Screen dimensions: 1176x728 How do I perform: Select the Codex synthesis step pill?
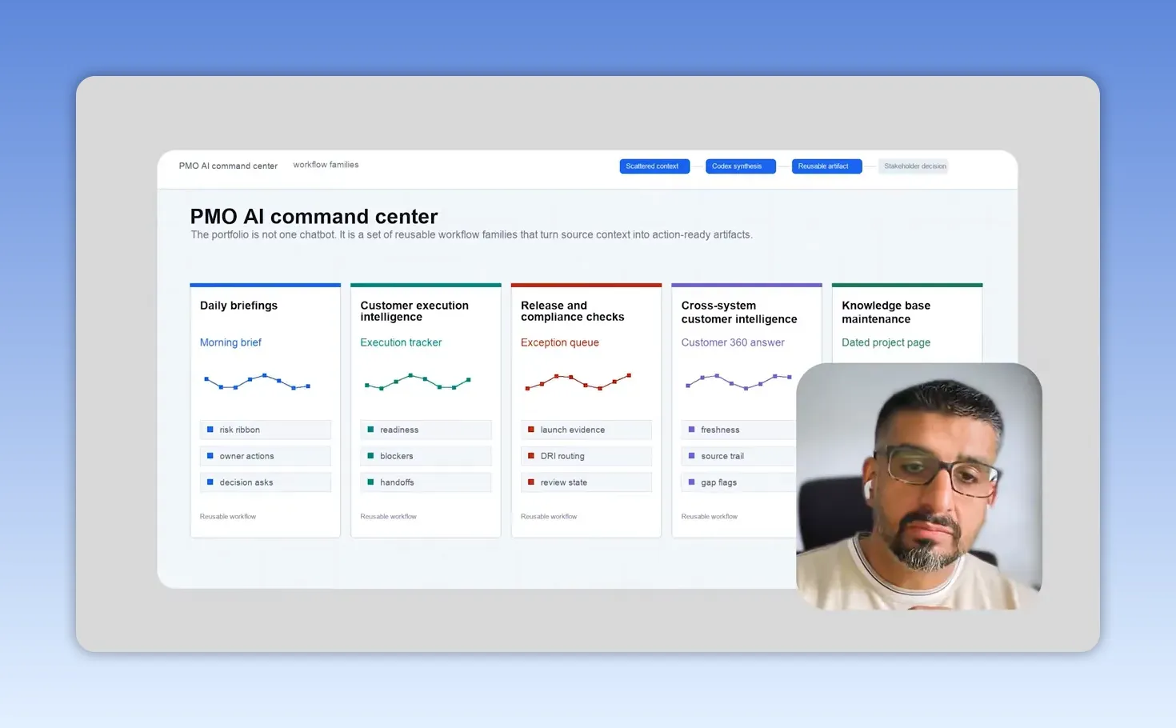(739, 166)
